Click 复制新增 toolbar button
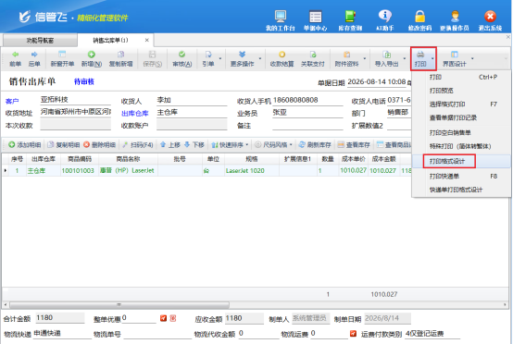Image resolution: width=513 pixels, height=344 pixels. [120, 59]
